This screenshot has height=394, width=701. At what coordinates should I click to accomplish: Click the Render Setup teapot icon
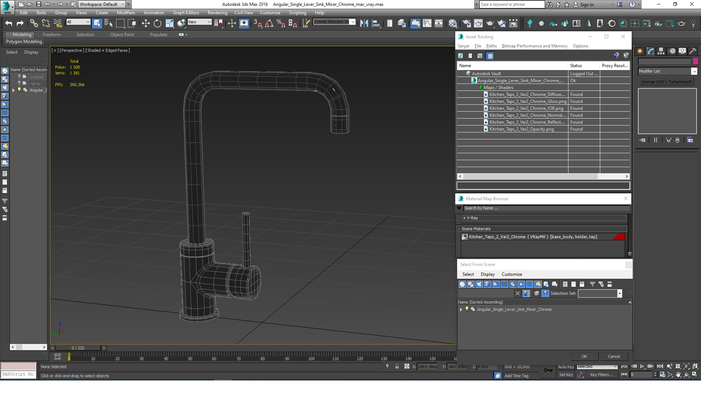(x=466, y=23)
